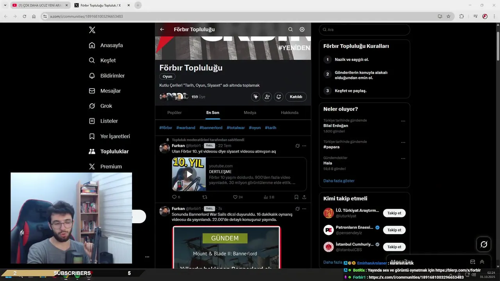Reload the page in browser toolbar
The width and height of the screenshot is (500, 281).
tap(24, 16)
